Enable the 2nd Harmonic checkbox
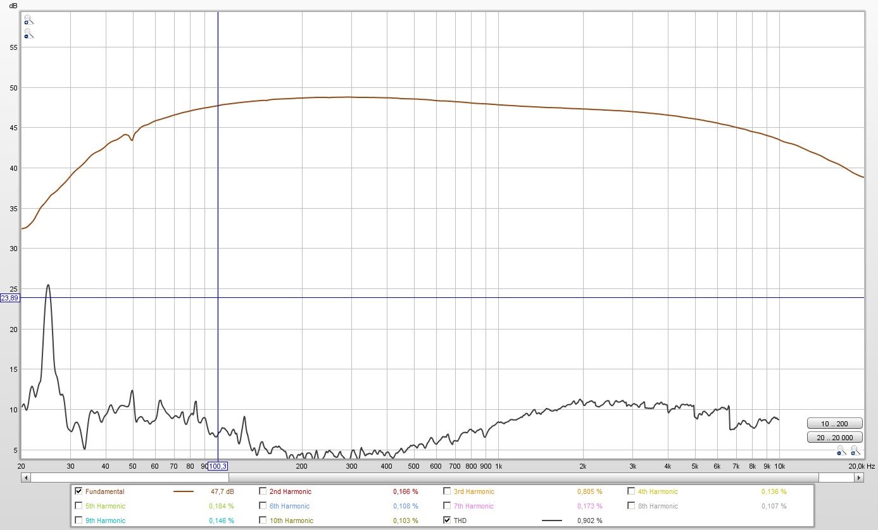This screenshot has height=530, width=878. click(x=263, y=491)
